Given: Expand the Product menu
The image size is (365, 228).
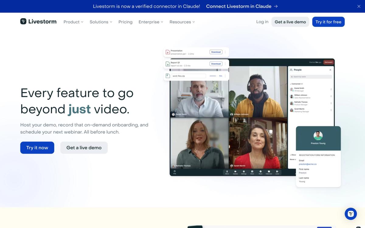Looking at the screenshot, I should click(x=73, y=22).
